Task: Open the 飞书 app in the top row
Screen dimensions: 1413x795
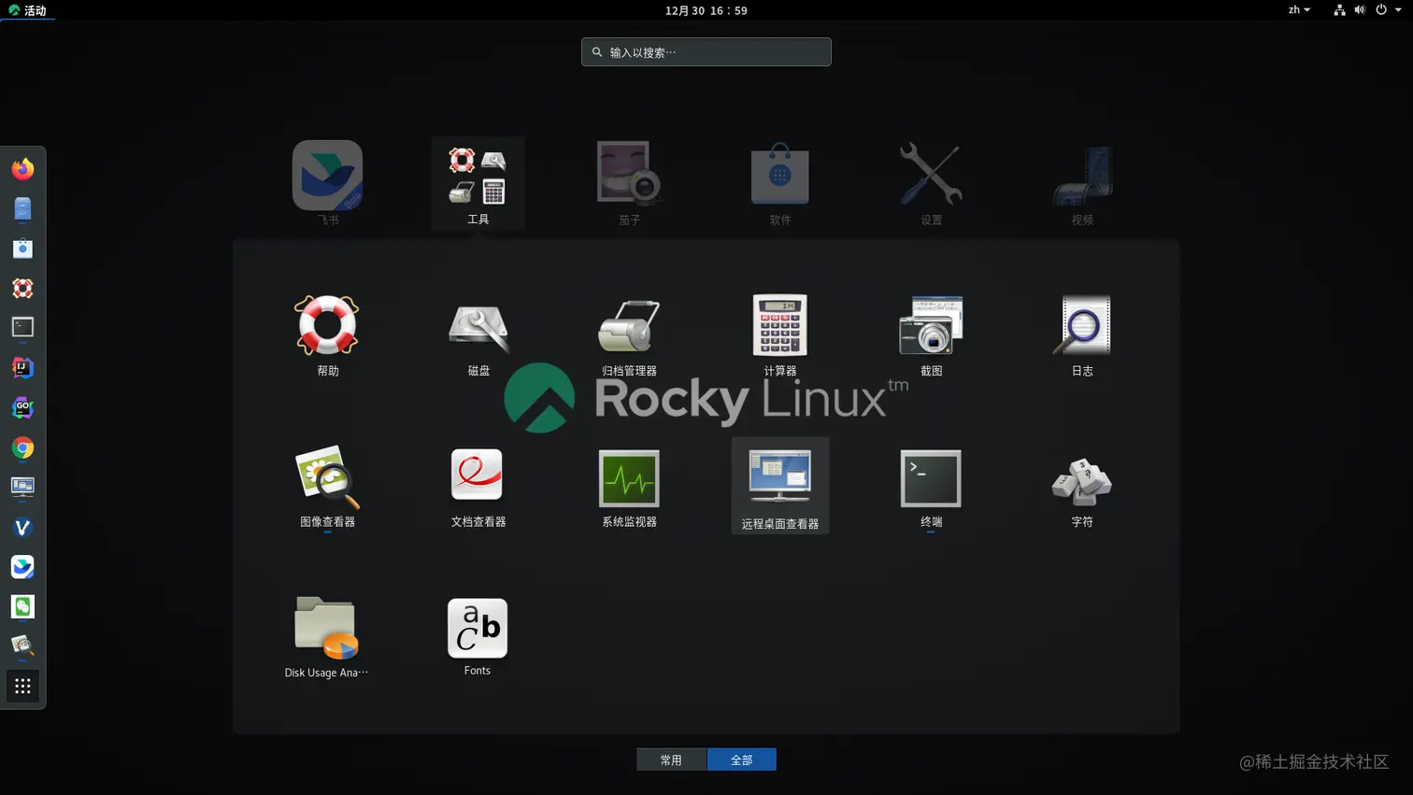Action: click(x=327, y=182)
